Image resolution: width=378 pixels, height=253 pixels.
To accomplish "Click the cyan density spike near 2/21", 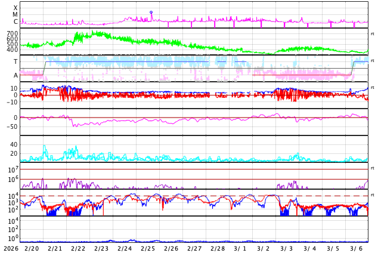I will (x=44, y=147).
